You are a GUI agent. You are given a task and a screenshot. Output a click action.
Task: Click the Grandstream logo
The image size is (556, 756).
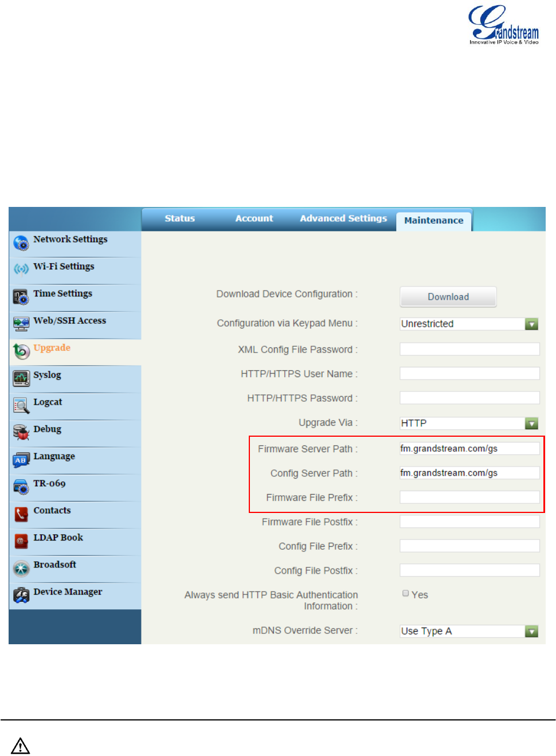[504, 25]
